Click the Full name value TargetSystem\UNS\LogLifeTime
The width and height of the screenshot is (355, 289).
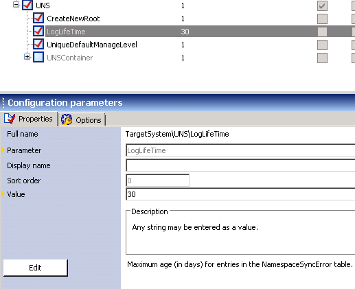pos(177,134)
